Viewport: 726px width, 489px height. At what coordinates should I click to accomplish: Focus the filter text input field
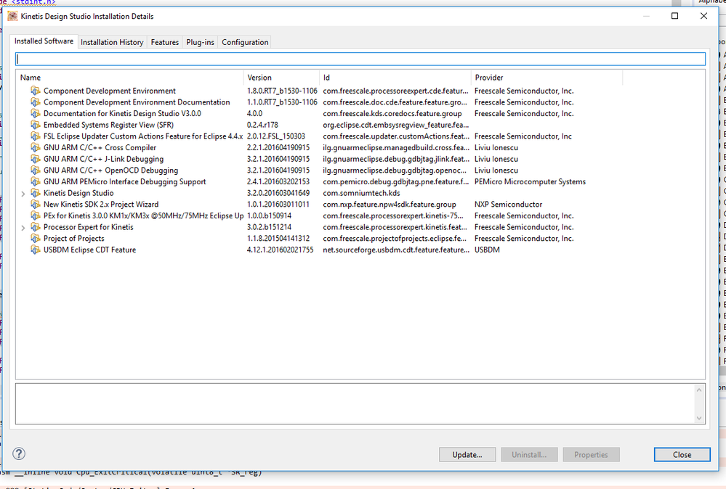click(360, 59)
